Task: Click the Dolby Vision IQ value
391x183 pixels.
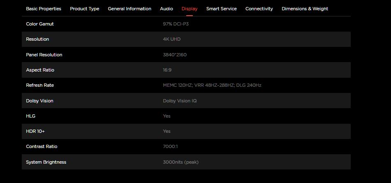Action: pos(180,101)
